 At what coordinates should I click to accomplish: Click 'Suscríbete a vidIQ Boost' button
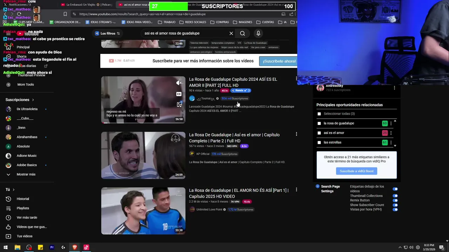(x=357, y=171)
